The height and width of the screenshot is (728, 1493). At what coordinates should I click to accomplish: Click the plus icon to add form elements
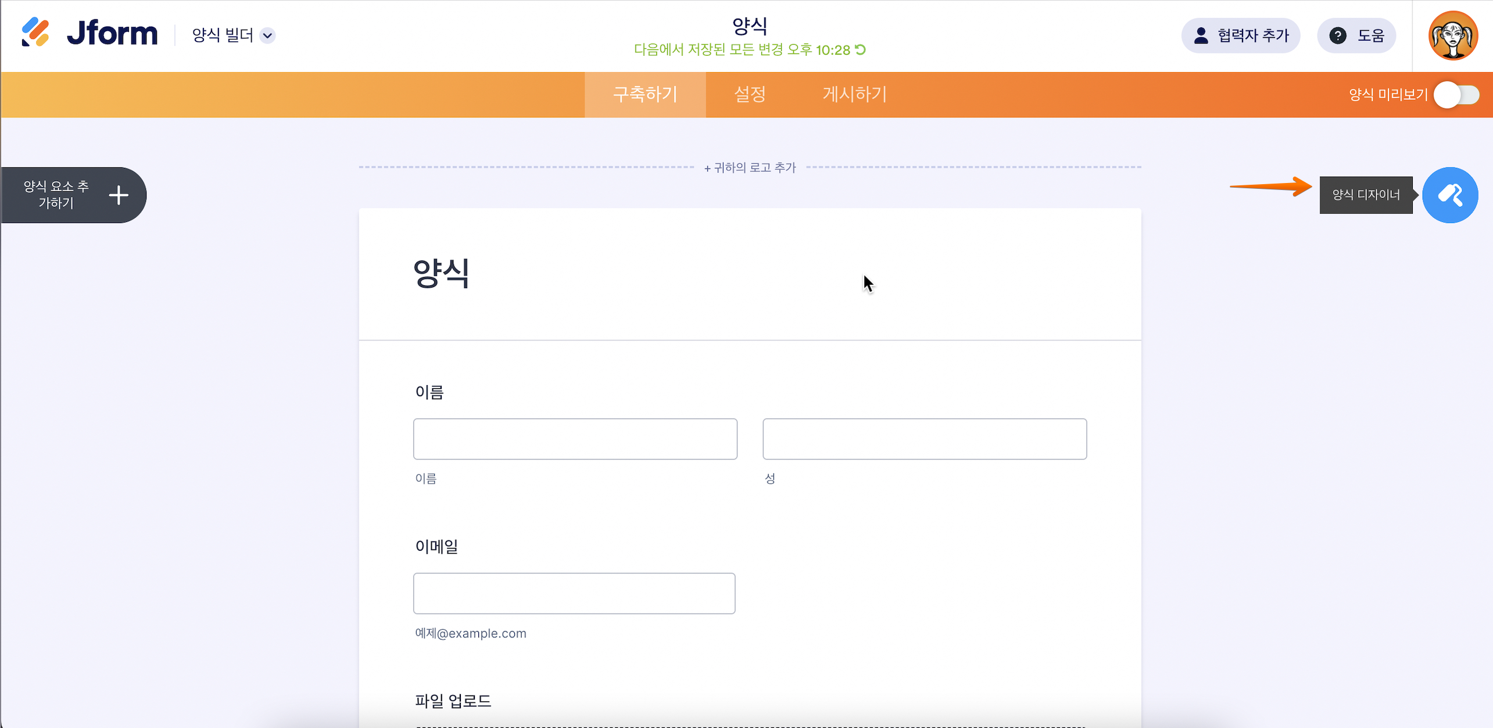119,195
